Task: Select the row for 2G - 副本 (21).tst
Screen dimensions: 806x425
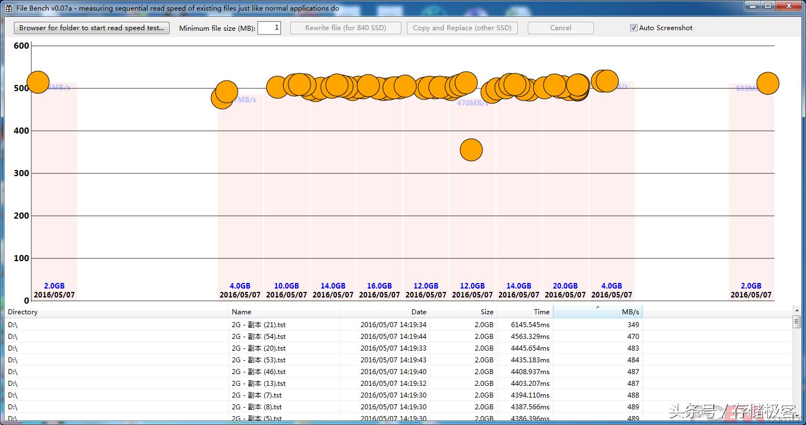Action: (x=259, y=325)
